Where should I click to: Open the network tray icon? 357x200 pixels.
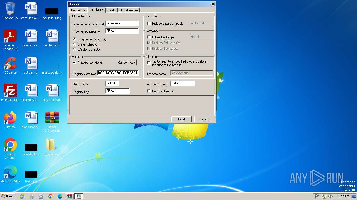point(324,196)
